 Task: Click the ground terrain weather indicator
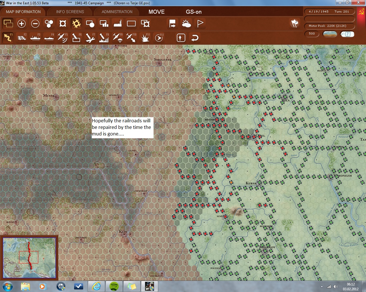click(x=330, y=34)
